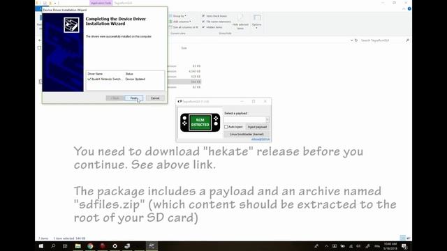Viewport: 447px width, 251px height.
Task: Open TegraRcmGUI icon on the taskbar
Action: tap(152, 246)
